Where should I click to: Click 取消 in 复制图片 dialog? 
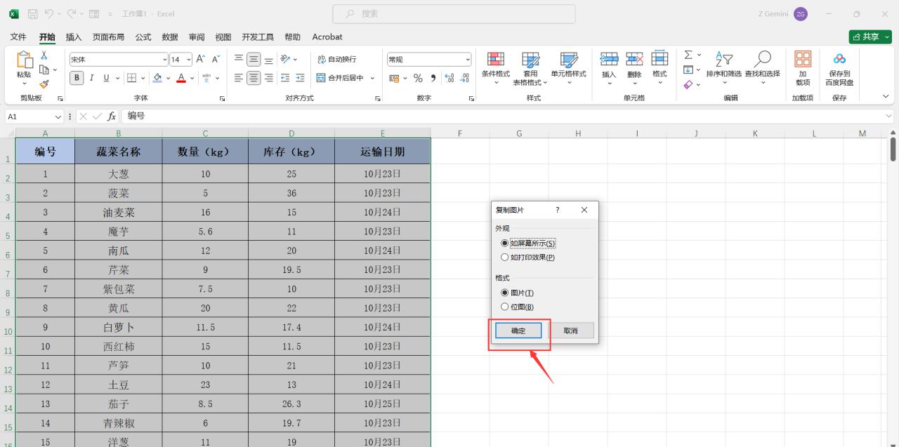coord(570,331)
